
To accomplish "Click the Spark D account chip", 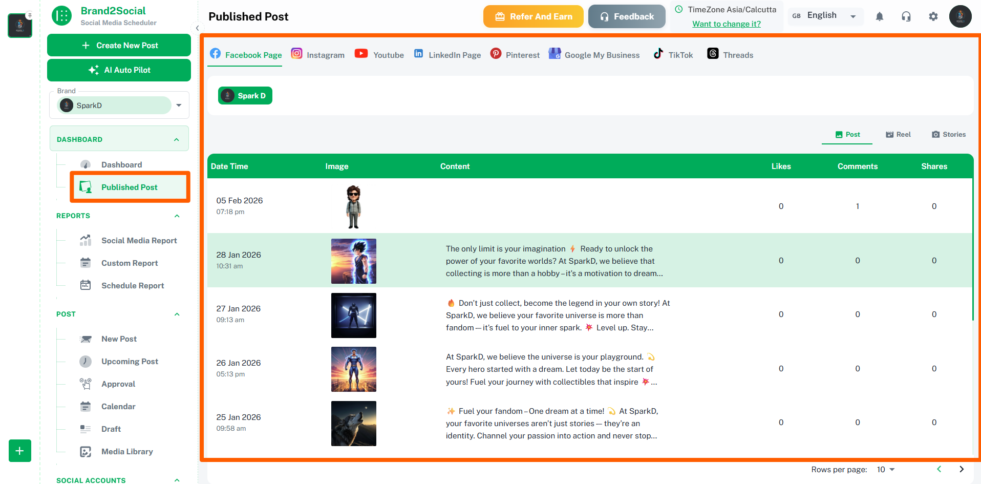I will pyautogui.click(x=245, y=95).
